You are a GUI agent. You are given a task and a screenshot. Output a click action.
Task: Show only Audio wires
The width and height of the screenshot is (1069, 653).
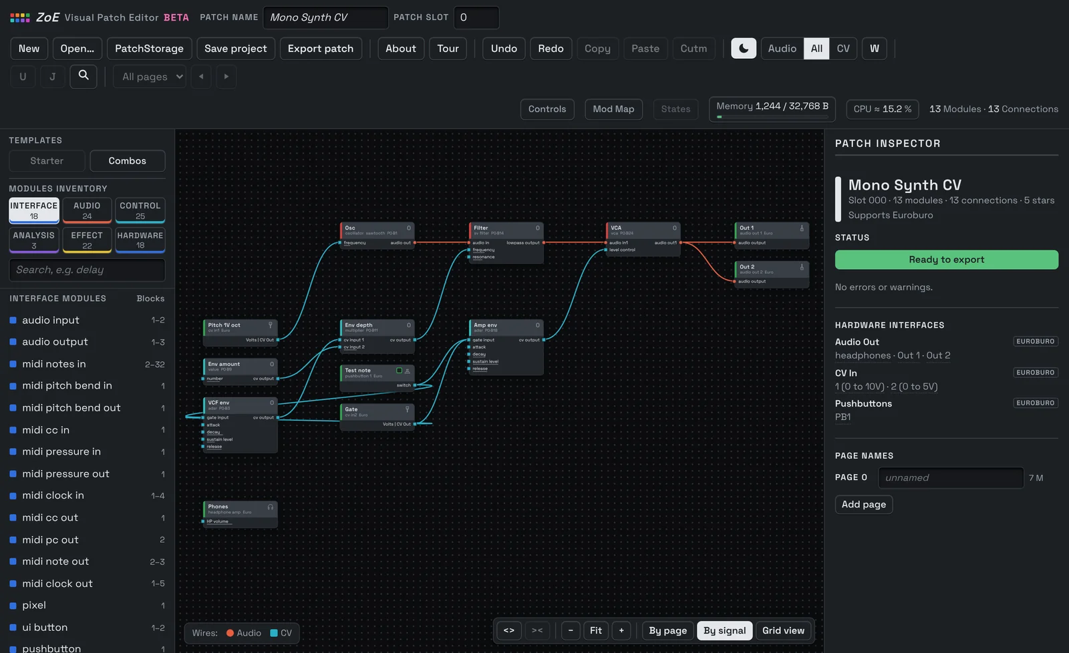pyautogui.click(x=782, y=48)
